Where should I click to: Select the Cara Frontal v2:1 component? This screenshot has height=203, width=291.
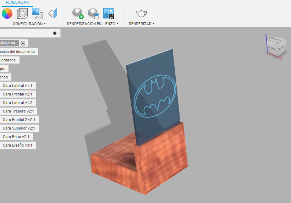coord(18,94)
